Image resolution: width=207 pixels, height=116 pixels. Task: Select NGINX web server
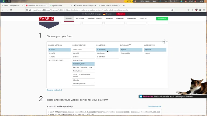point(155,53)
